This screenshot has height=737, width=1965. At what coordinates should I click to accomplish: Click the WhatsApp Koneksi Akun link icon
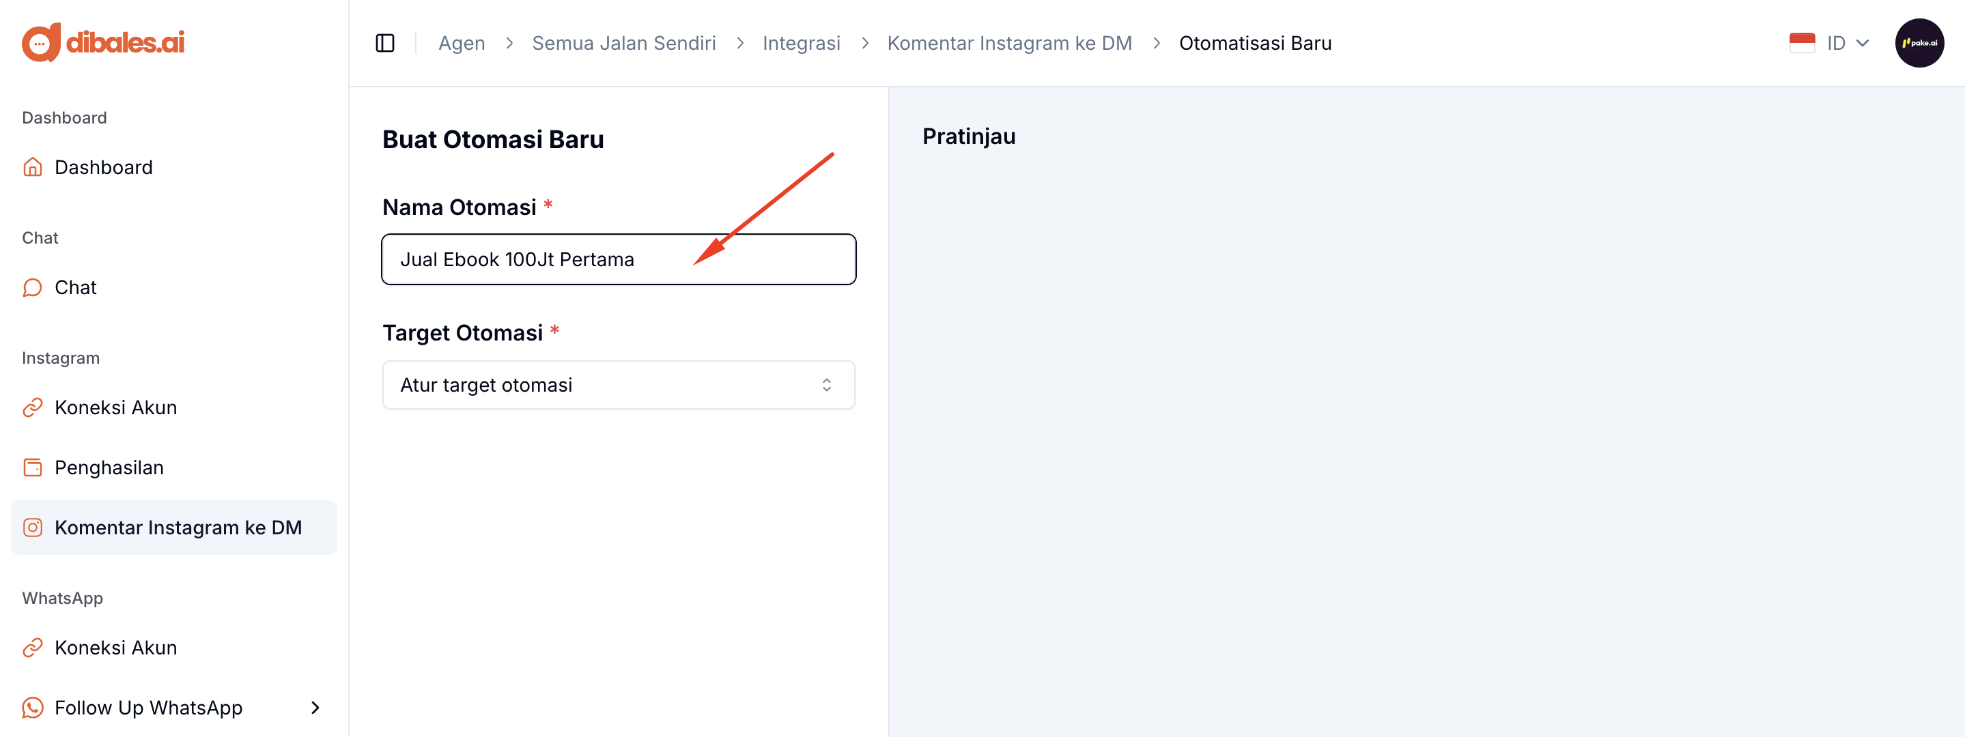pyautogui.click(x=33, y=648)
